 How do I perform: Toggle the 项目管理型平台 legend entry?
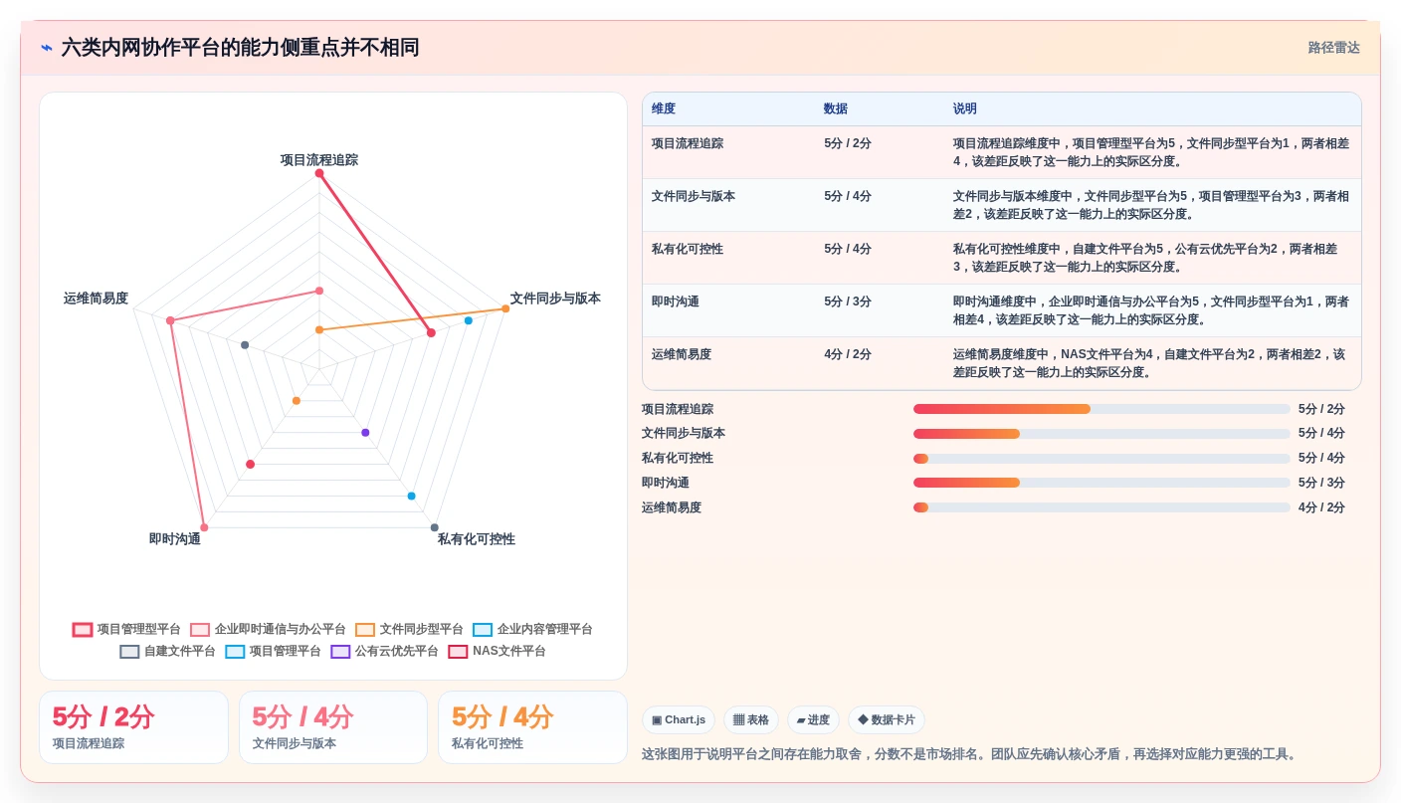point(126,630)
